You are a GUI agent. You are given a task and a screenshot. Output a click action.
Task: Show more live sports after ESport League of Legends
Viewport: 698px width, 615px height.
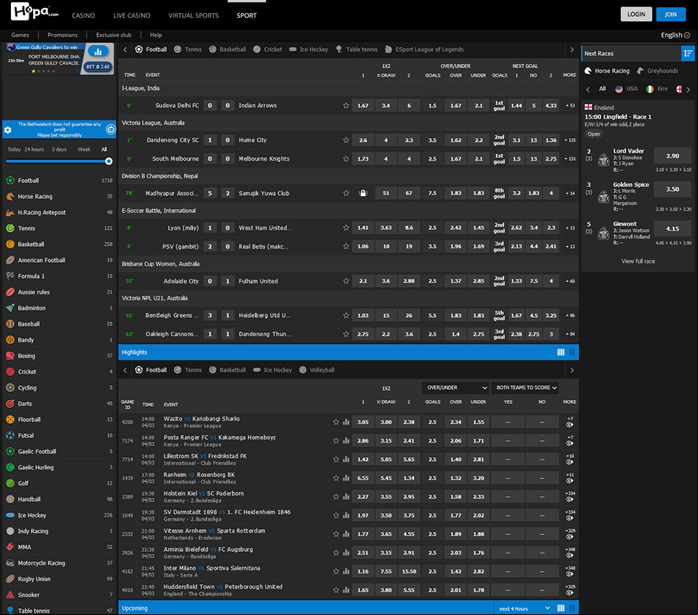[572, 49]
